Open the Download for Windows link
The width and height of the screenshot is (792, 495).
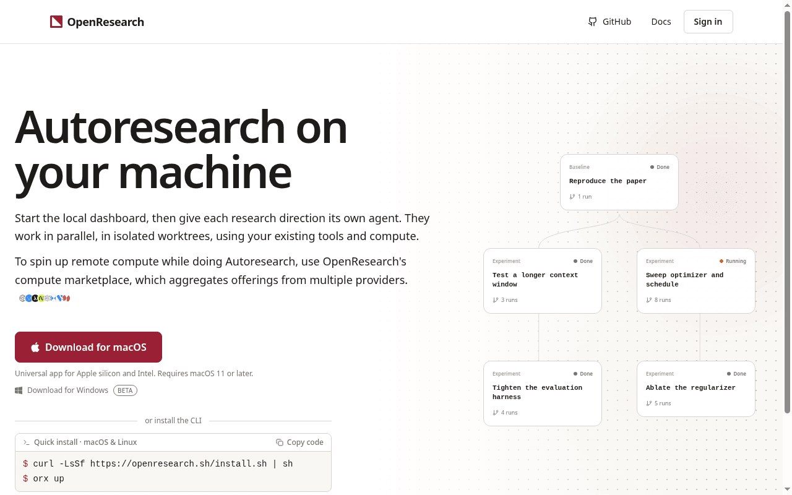pos(61,390)
